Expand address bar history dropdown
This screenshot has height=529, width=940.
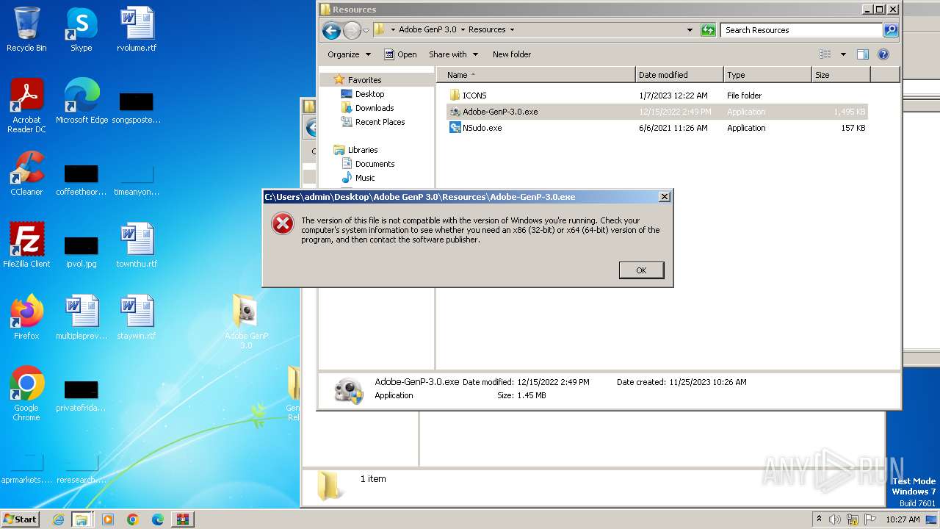[690, 30]
